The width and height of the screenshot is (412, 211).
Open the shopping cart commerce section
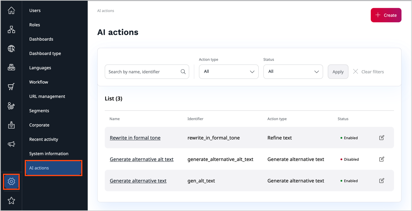(x=11, y=86)
